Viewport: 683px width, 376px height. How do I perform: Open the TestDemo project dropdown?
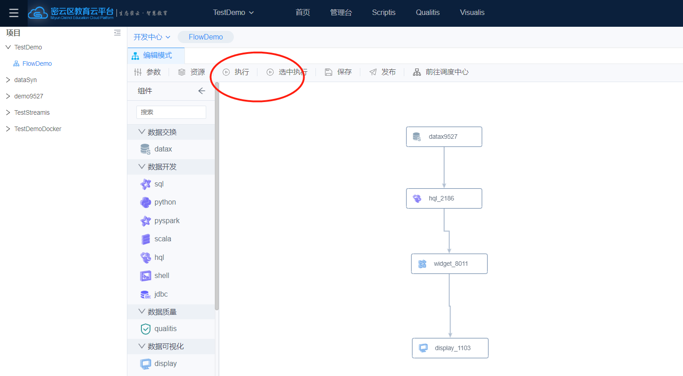click(233, 12)
